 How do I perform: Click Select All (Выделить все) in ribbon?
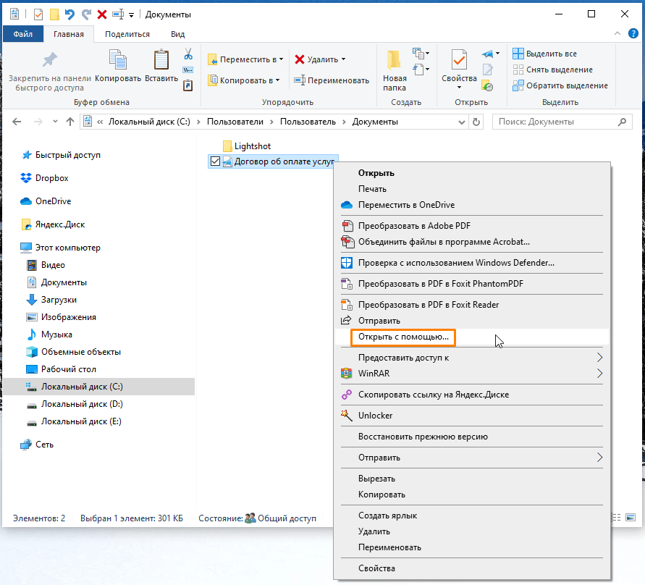click(x=544, y=54)
